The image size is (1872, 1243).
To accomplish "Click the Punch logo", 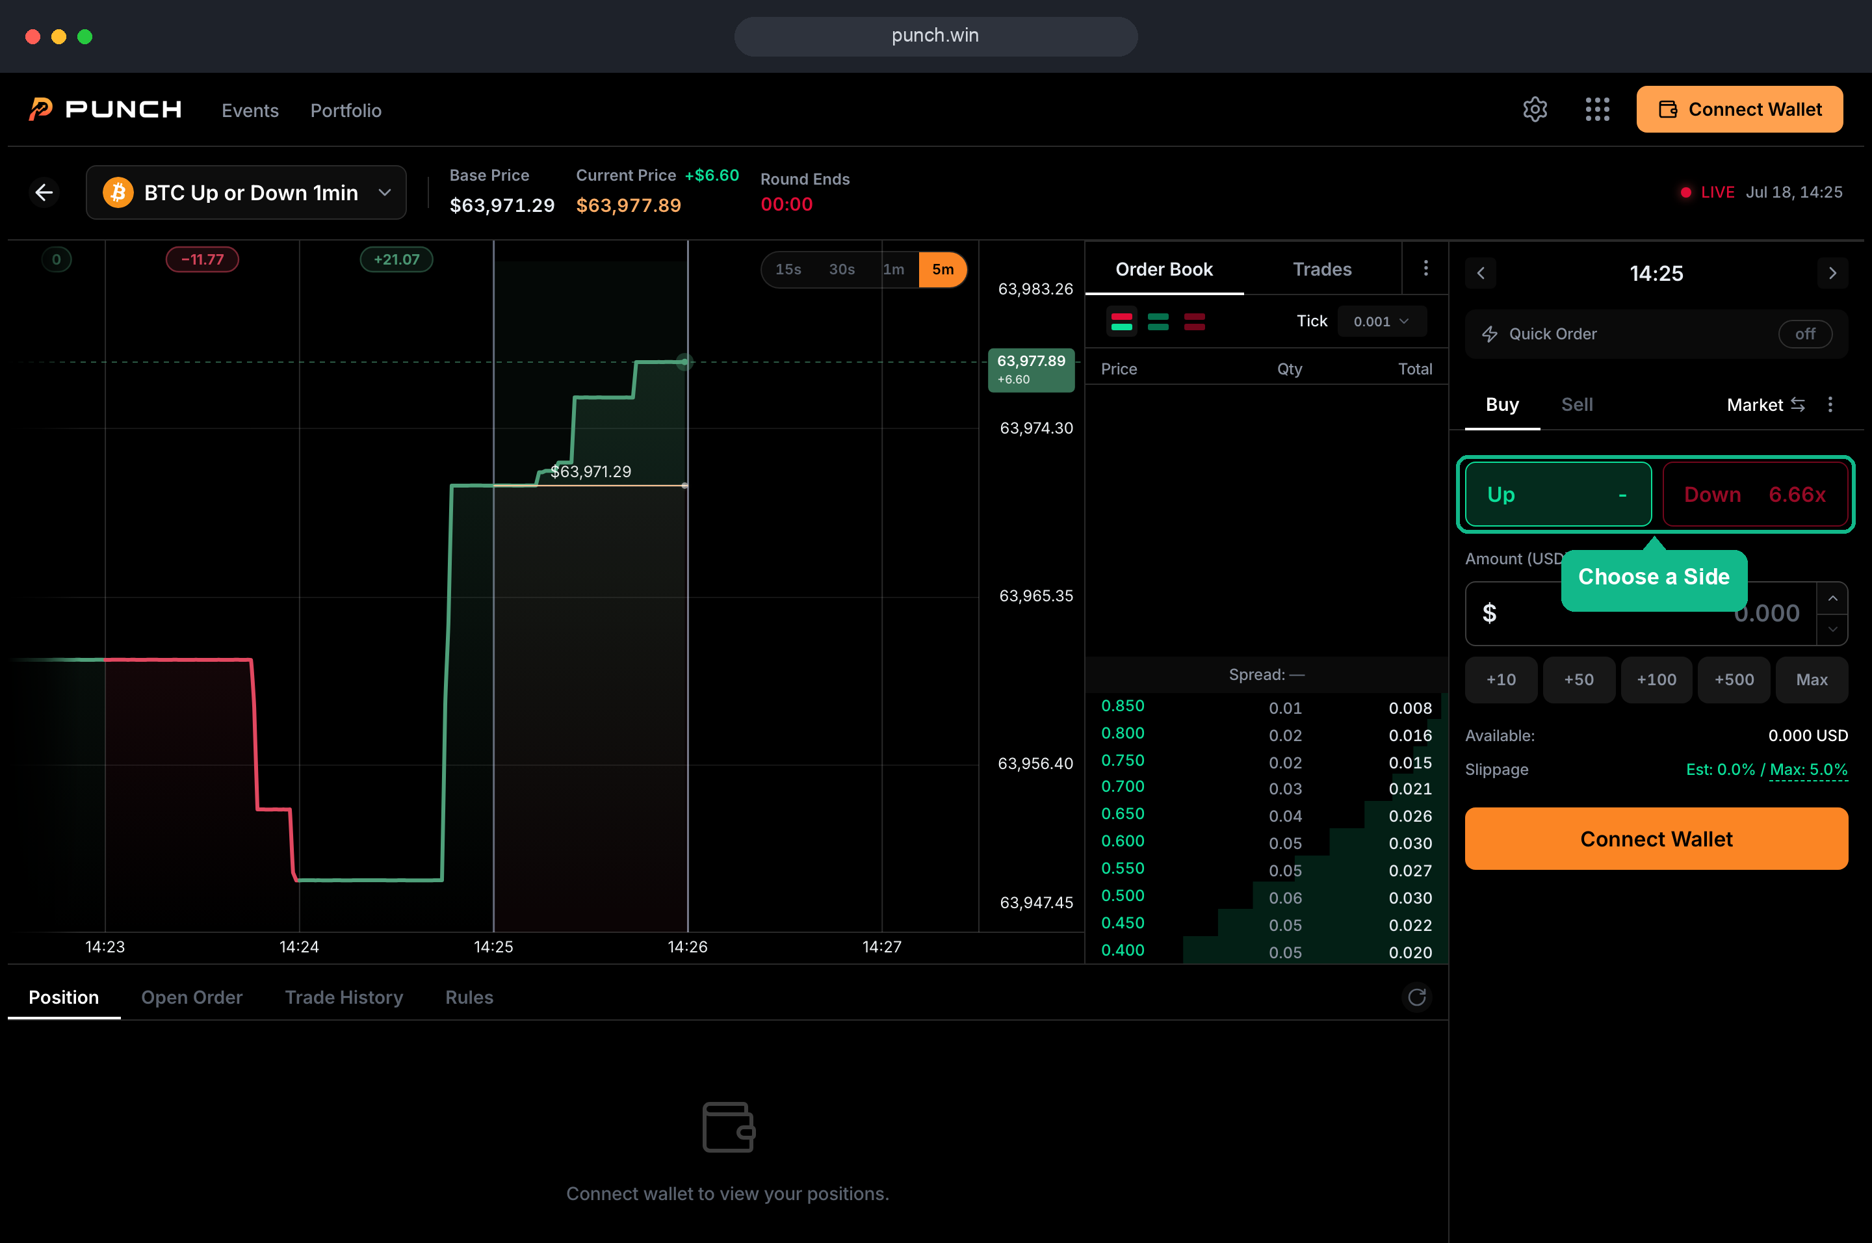I will [x=105, y=109].
